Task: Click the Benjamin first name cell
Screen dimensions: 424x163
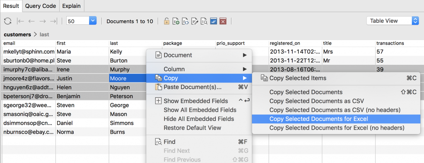Action: coord(82,96)
